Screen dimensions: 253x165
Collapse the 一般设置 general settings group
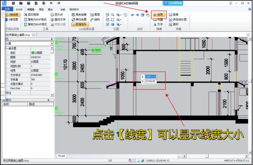click(6, 48)
